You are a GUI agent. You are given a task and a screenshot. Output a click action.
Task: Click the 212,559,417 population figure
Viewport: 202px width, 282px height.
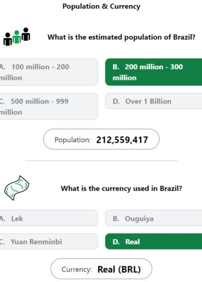122,140
